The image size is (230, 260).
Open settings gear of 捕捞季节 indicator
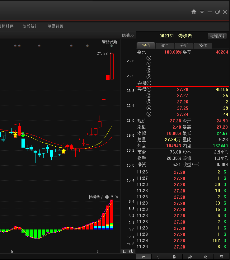107,197
